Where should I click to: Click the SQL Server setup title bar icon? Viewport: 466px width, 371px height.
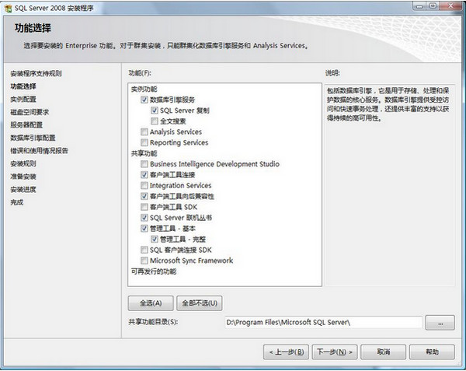(x=9, y=8)
